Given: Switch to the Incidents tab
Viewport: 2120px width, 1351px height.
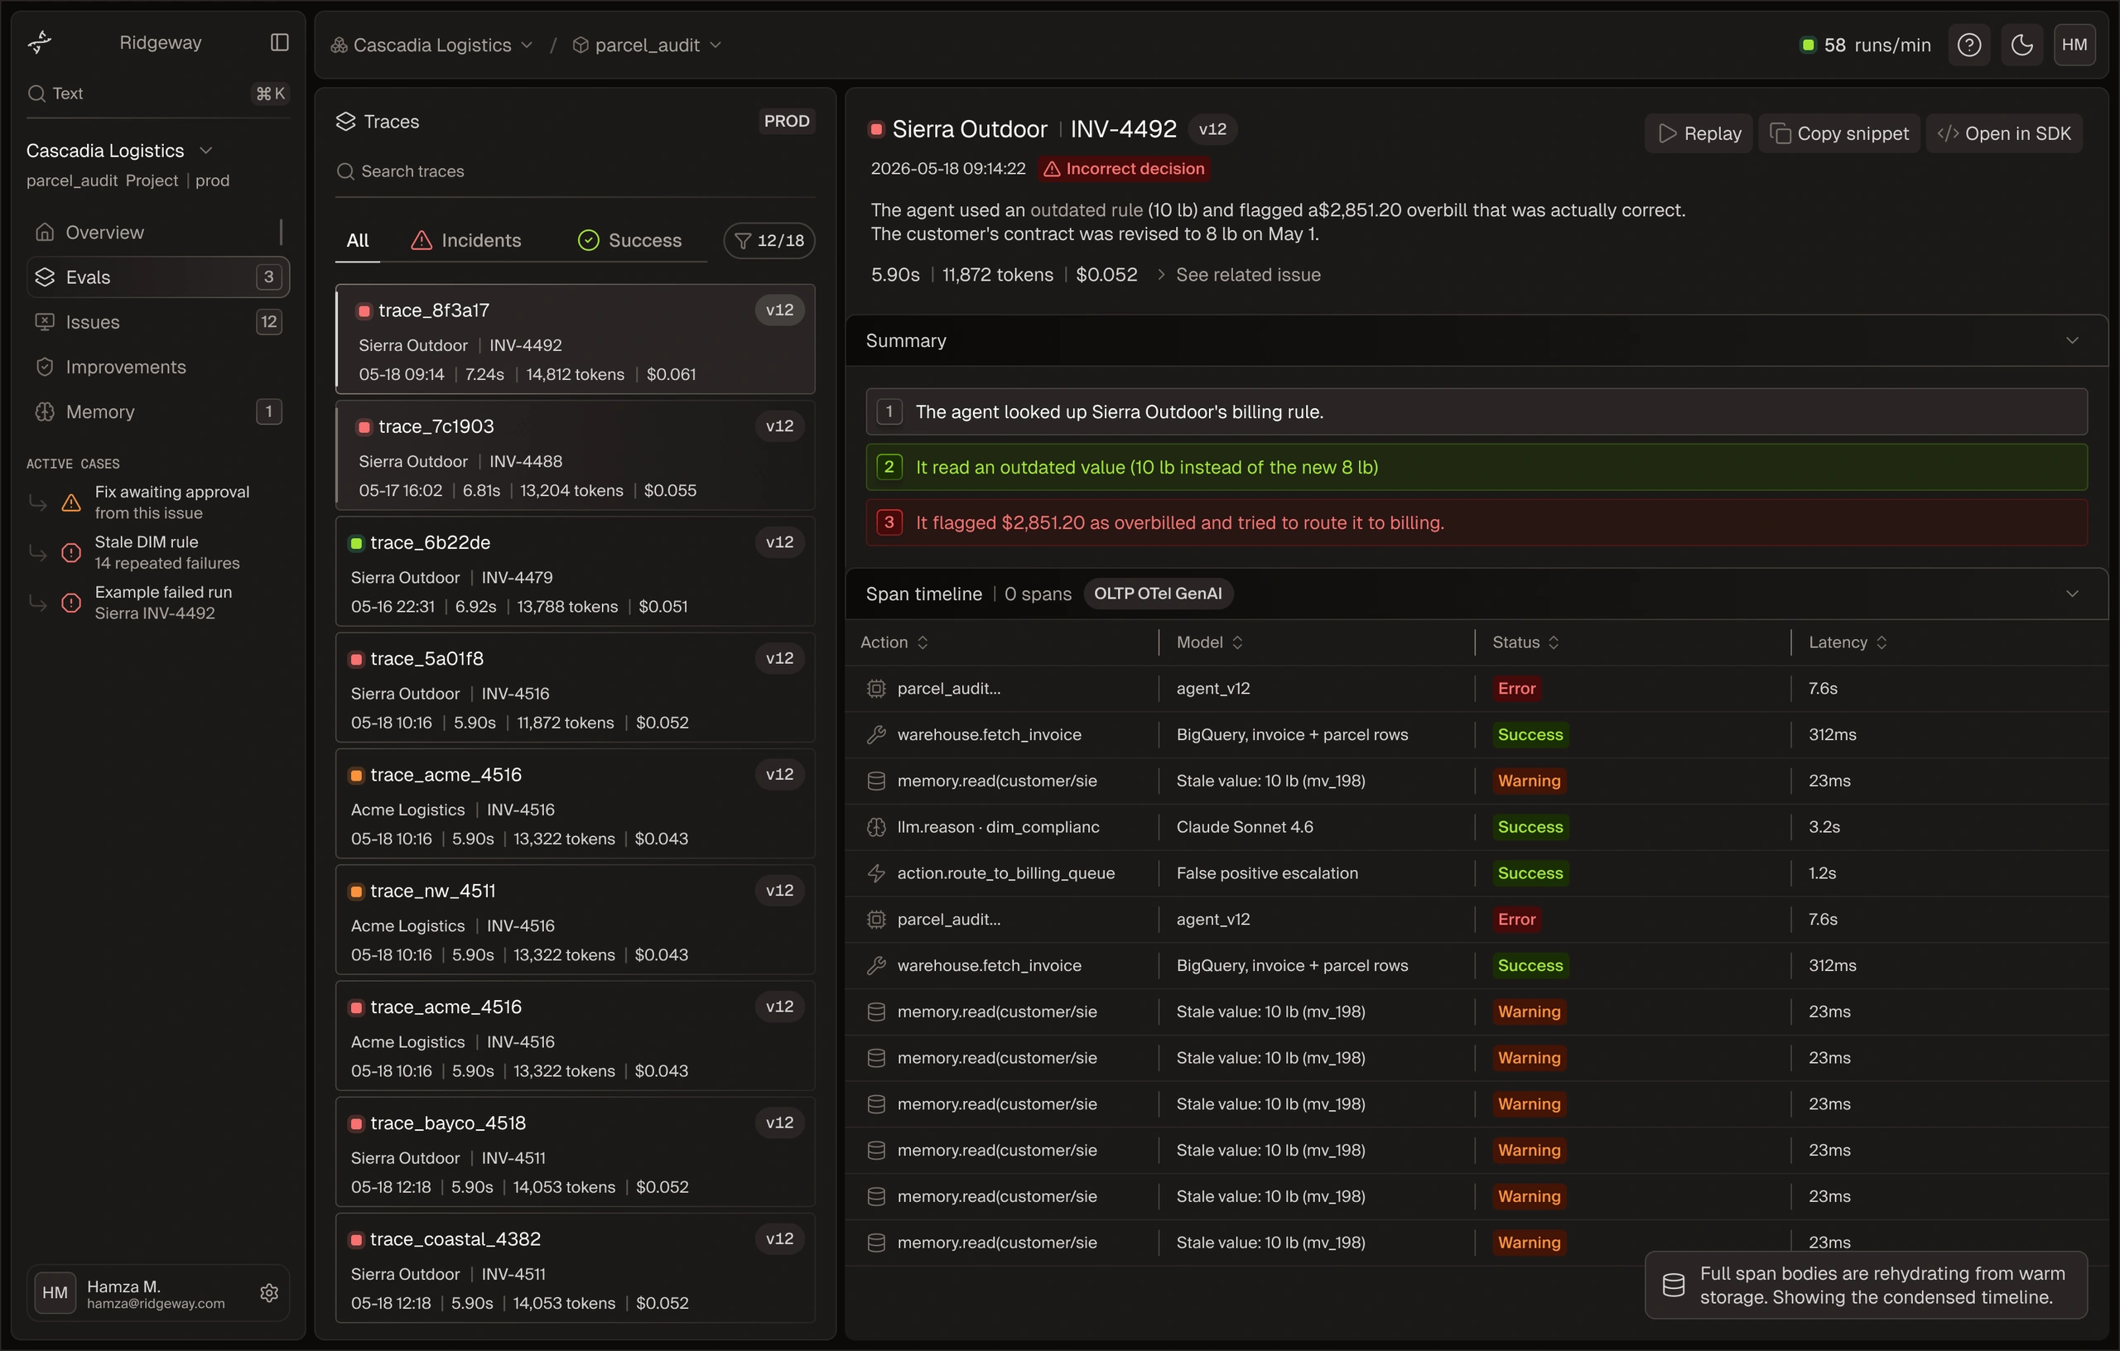Looking at the screenshot, I should point(466,240).
